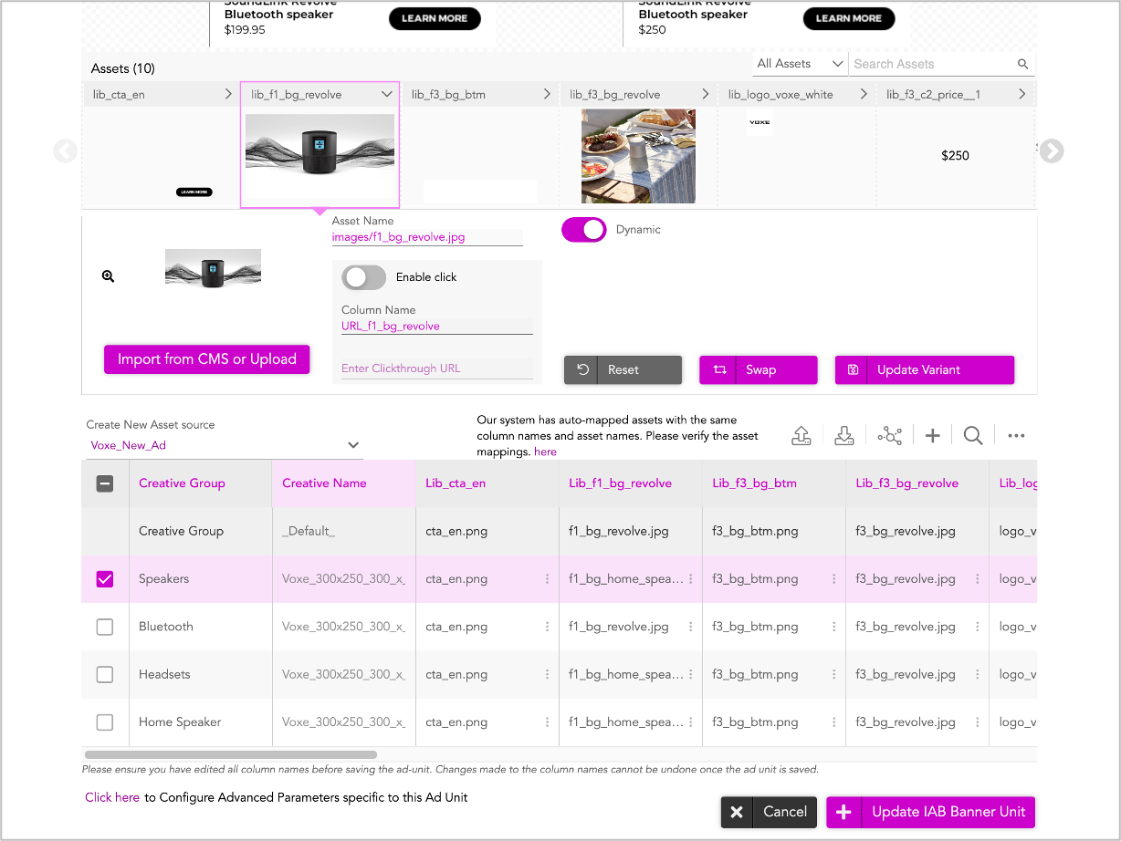Click Update IAB Banner Unit
The height and width of the screenshot is (841, 1121).
[x=930, y=812]
